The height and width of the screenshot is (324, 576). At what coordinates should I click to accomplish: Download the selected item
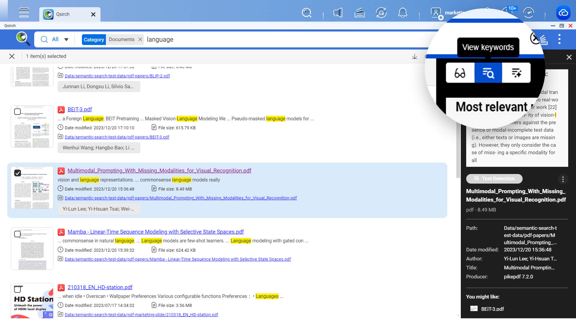pos(415,56)
